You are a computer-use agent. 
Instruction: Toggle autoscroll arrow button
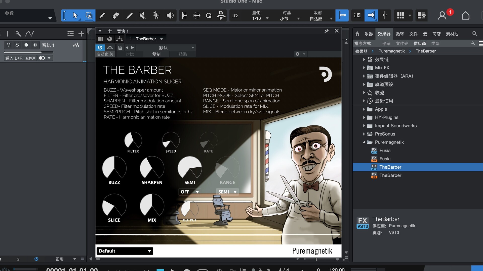point(371,16)
